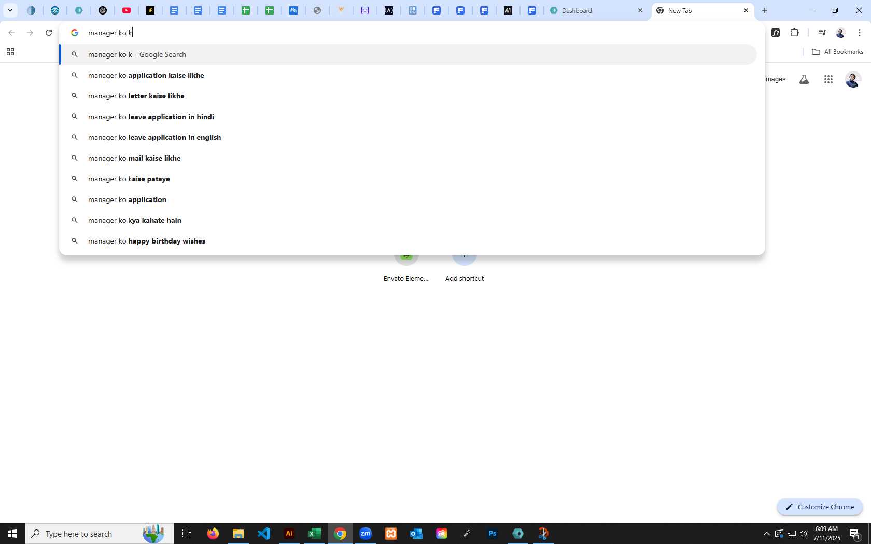Launch Firefox from the taskbar

click(x=213, y=534)
